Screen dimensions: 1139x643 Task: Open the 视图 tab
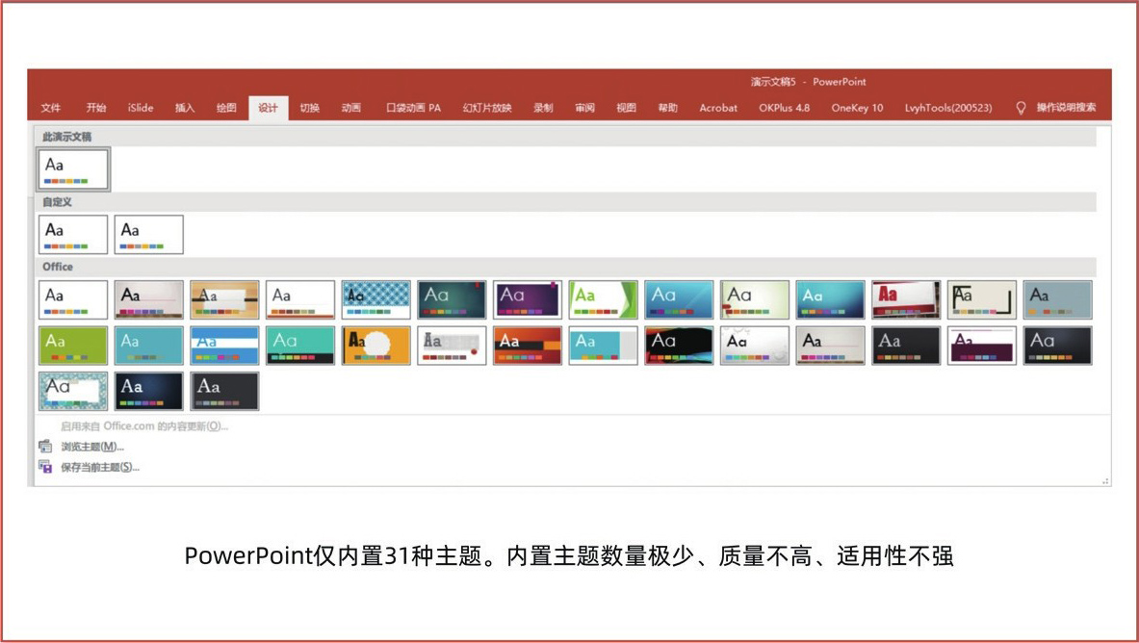click(x=626, y=108)
